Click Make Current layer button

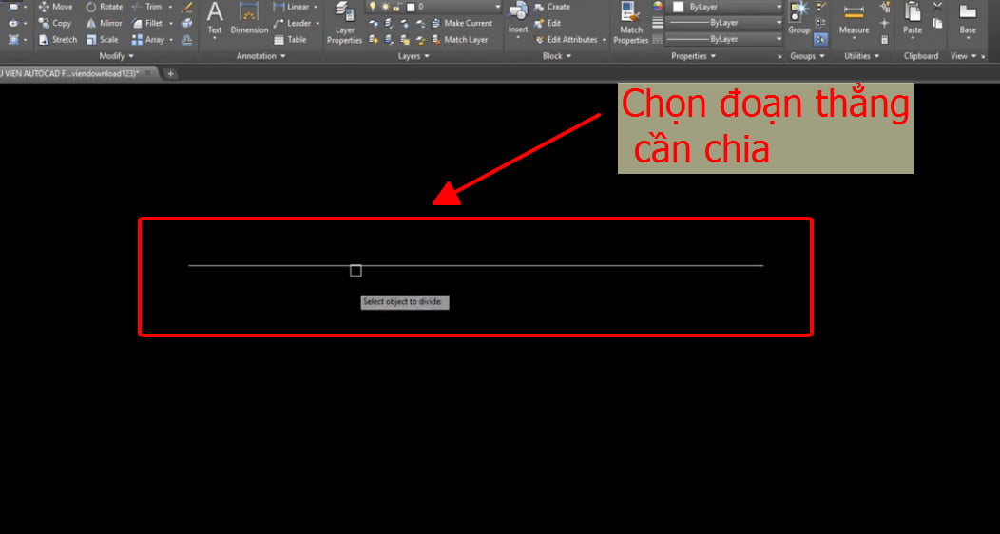coord(462,23)
